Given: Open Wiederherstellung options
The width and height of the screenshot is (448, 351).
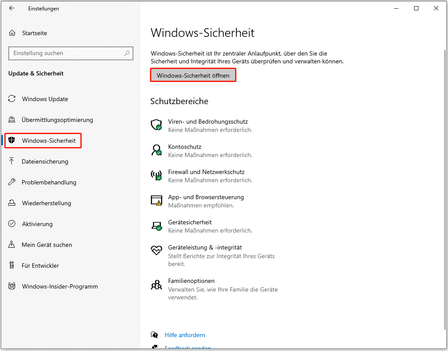Looking at the screenshot, I should (x=46, y=203).
